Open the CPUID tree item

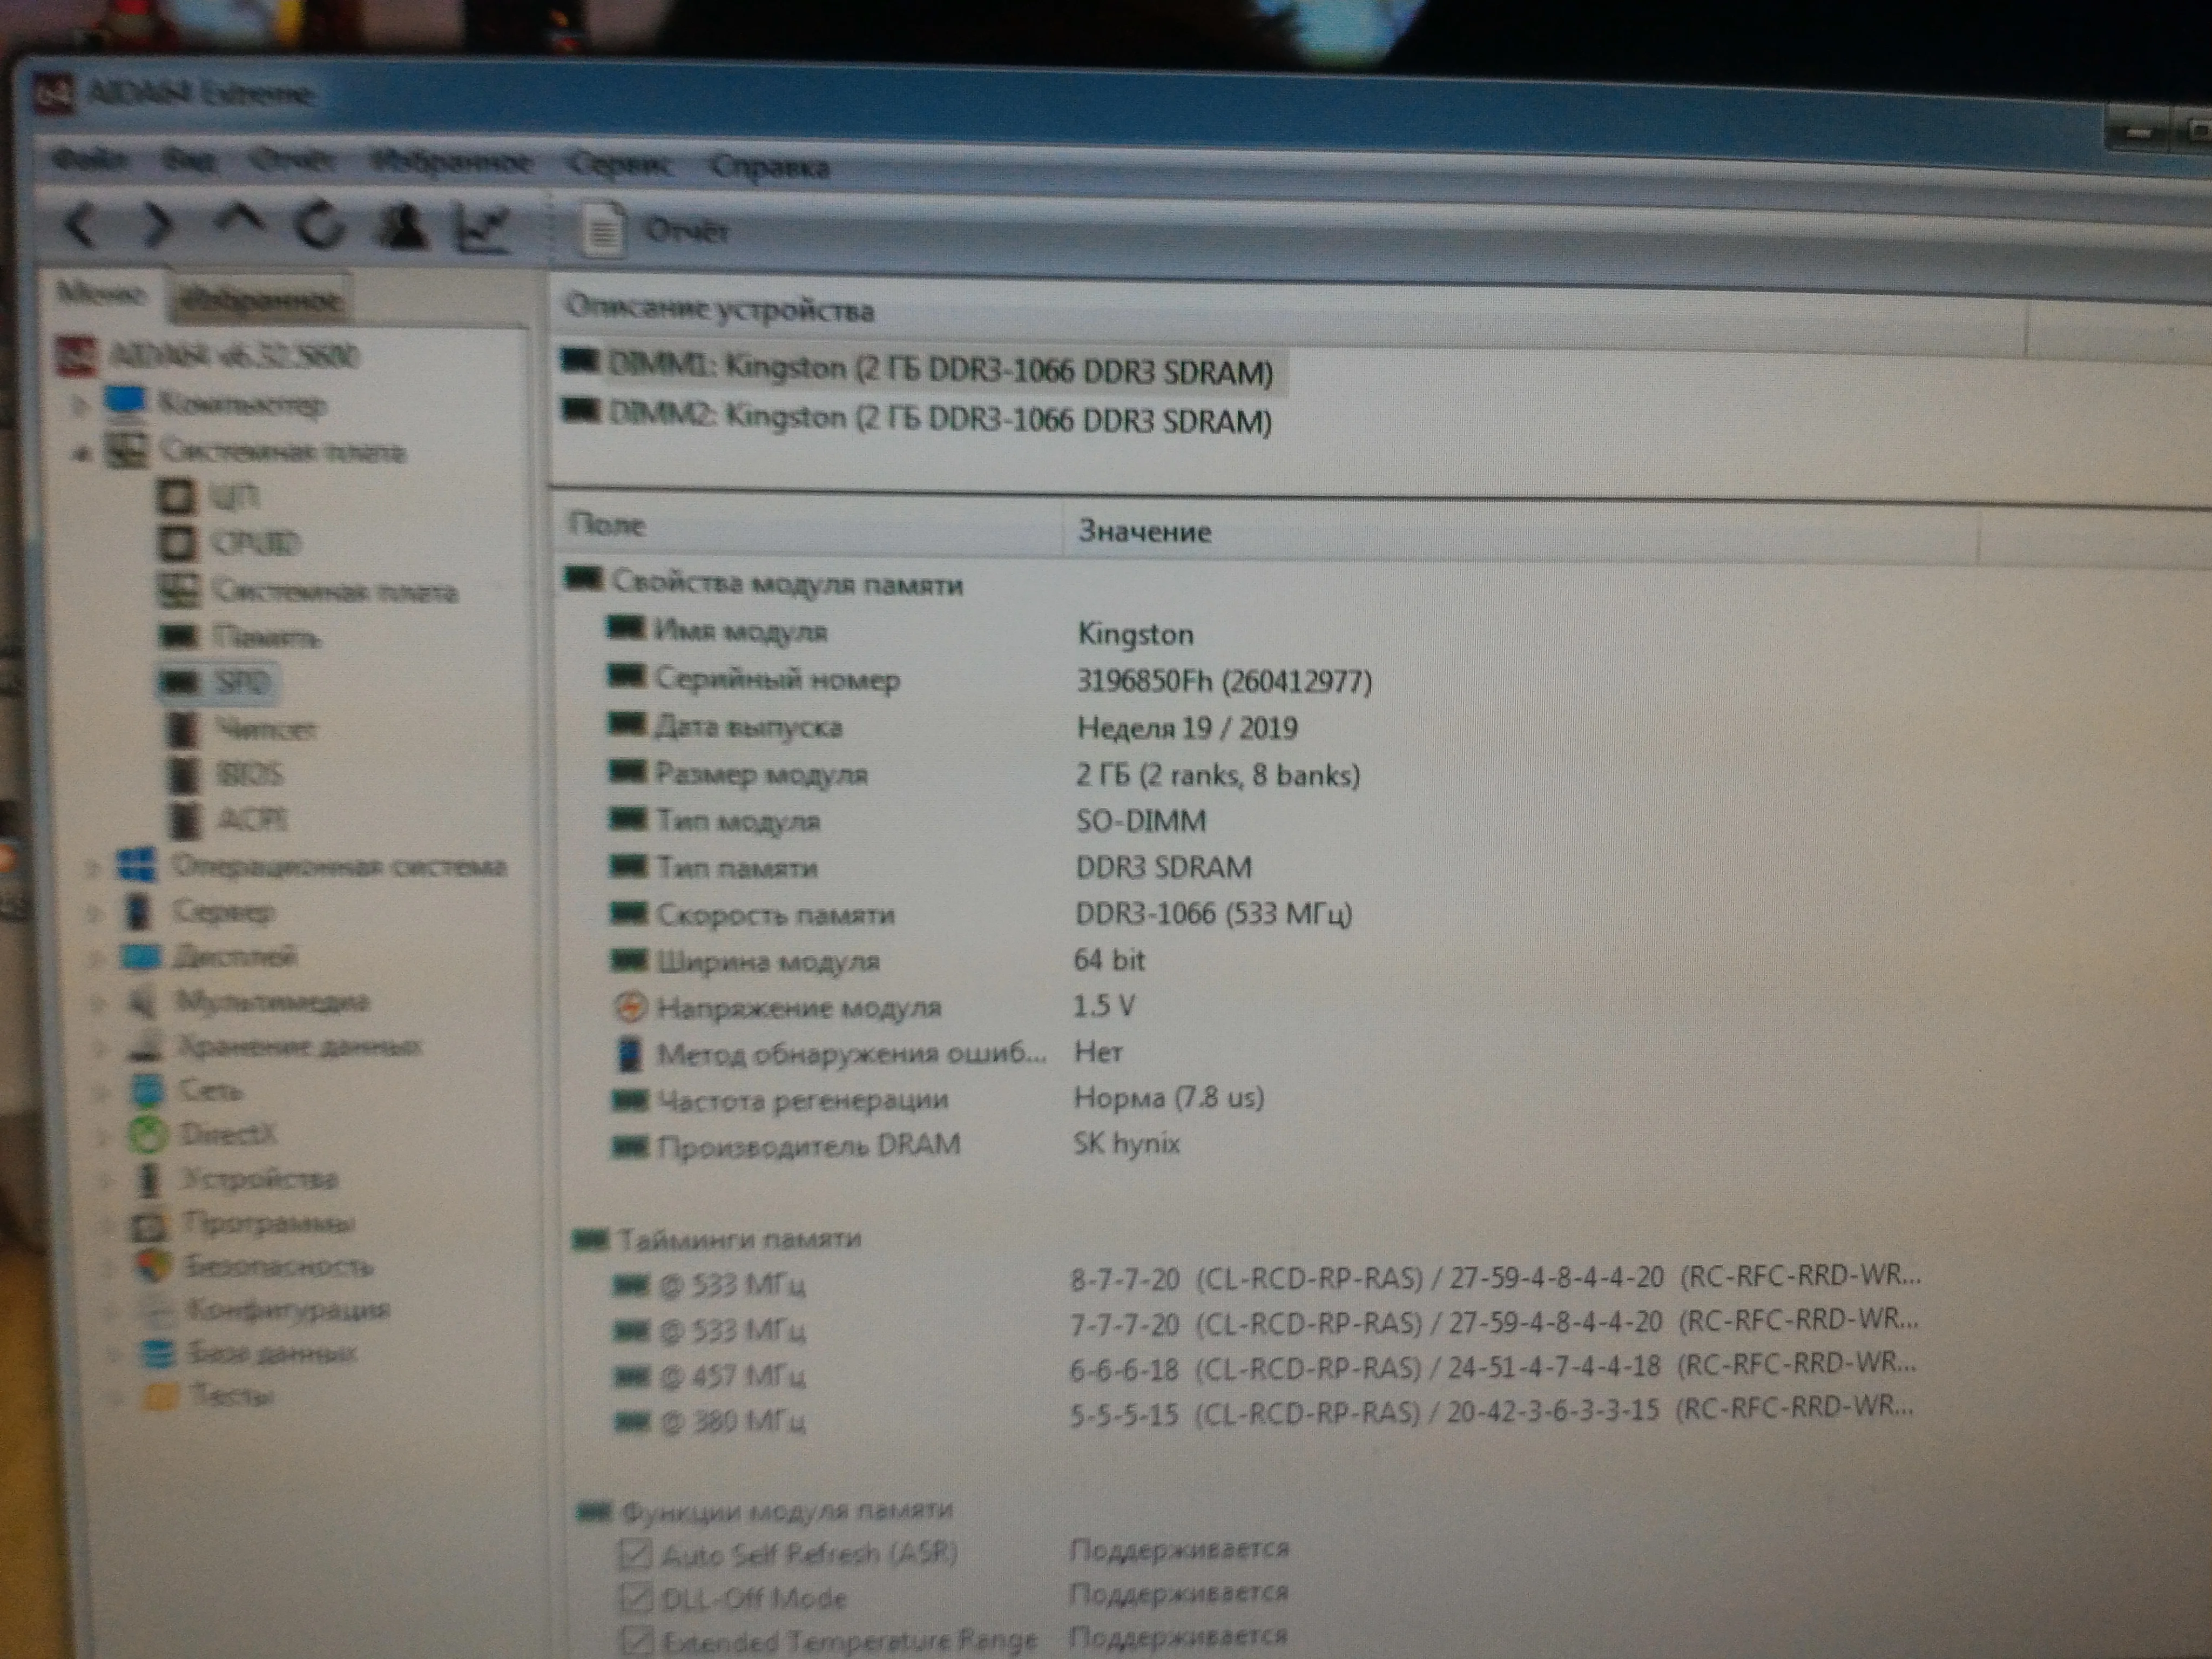tap(255, 543)
